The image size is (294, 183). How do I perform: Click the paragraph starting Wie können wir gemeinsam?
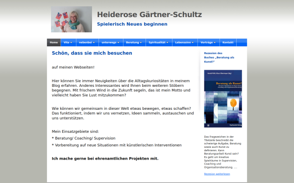123,113
